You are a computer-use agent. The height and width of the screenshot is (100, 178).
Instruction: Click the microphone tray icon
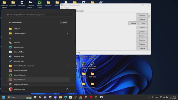coord(152,97)
